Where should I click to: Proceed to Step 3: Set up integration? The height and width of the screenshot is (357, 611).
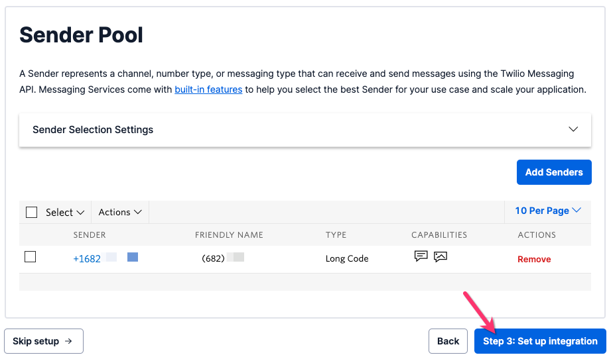(x=540, y=341)
